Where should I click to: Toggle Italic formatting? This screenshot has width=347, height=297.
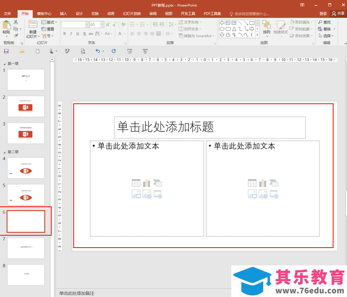click(x=71, y=34)
